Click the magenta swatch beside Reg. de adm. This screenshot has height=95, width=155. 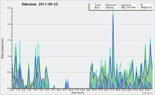pos(119,7)
